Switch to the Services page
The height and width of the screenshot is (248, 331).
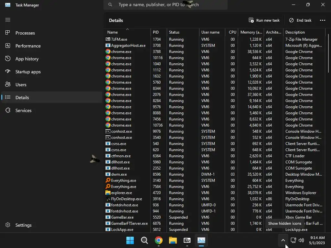(52, 110)
